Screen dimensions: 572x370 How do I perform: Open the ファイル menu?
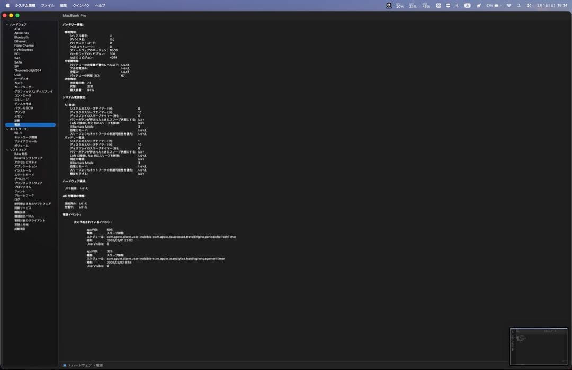tap(47, 5)
